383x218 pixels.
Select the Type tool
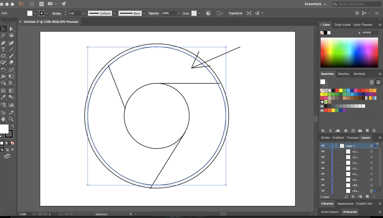(x=3, y=50)
